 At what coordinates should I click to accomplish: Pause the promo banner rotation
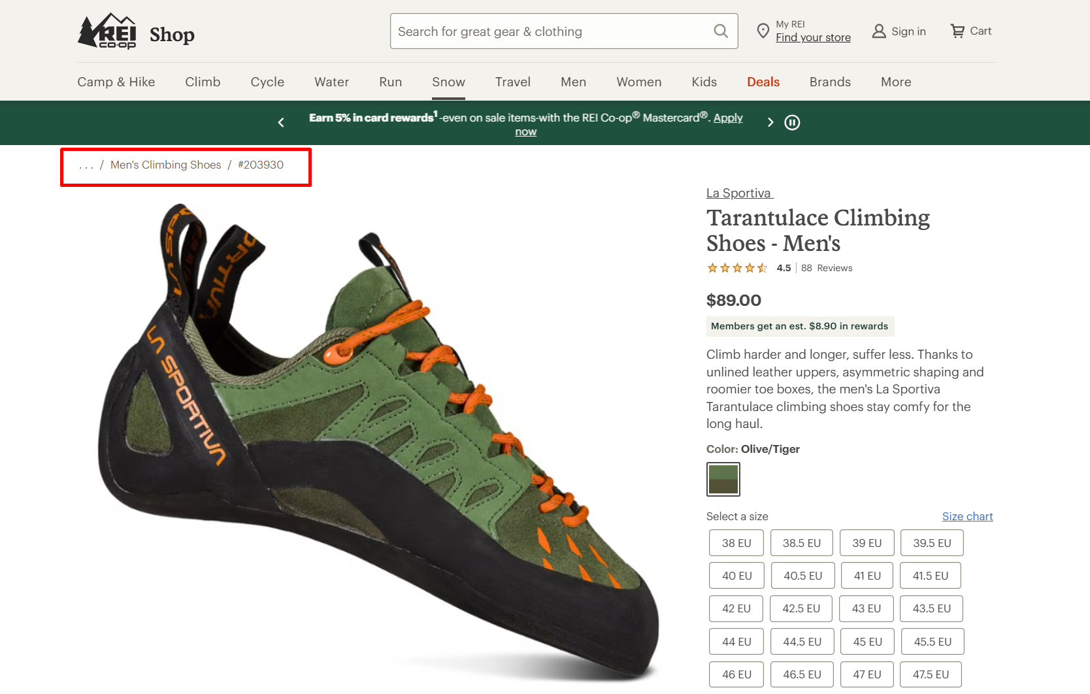[x=792, y=123]
